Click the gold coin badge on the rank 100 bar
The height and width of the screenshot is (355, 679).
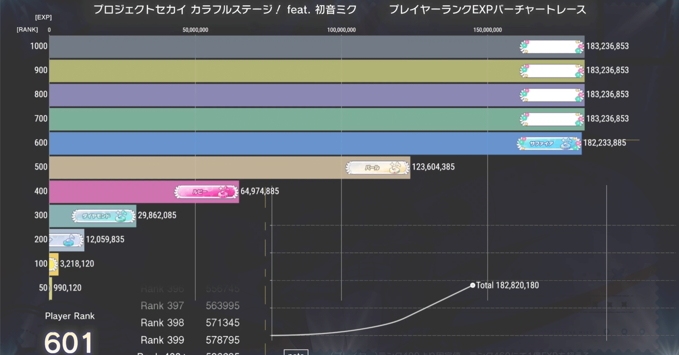tap(53, 264)
